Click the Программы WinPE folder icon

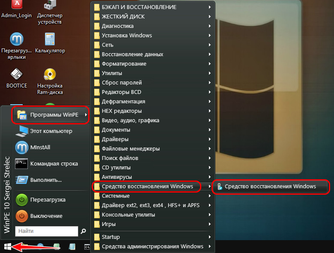22,115
